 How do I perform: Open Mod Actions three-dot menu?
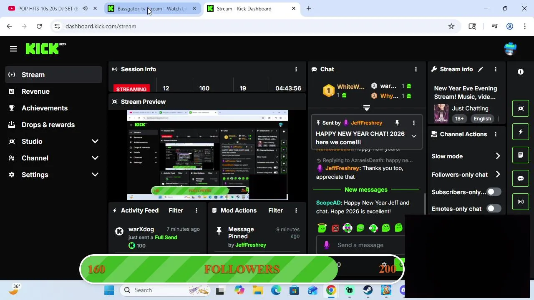click(296, 210)
